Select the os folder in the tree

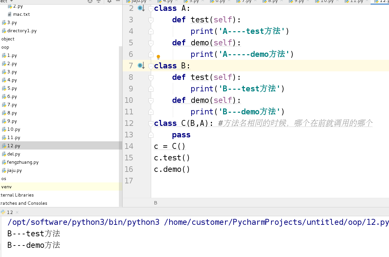coord(4,178)
